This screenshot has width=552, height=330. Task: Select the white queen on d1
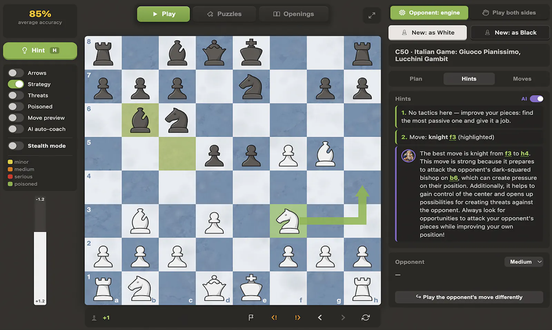click(214, 288)
